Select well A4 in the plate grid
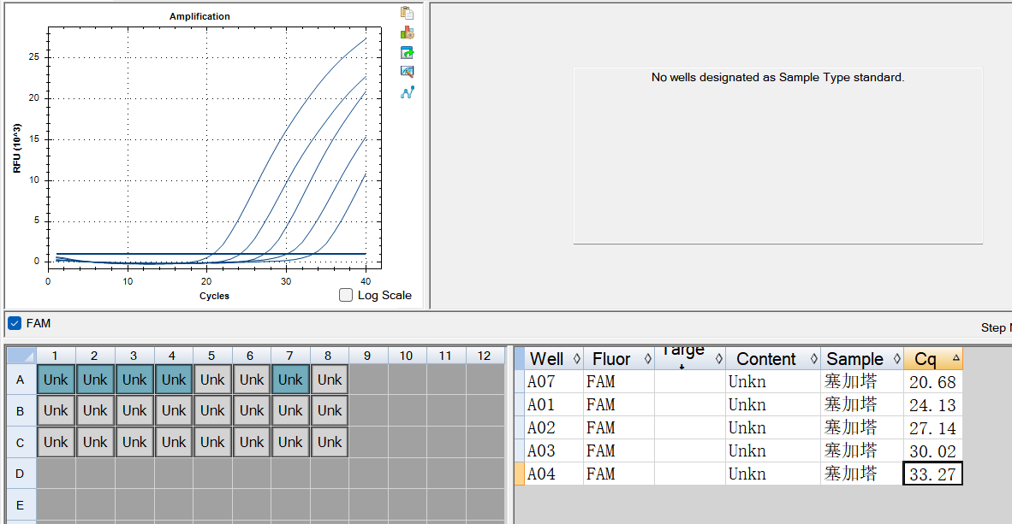This screenshot has width=1012, height=524. tap(174, 380)
